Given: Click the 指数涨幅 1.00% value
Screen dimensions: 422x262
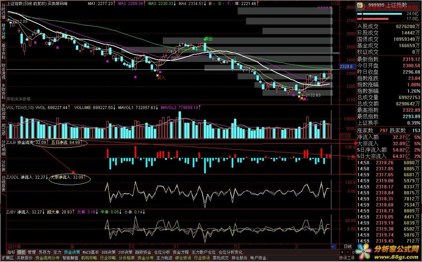Looking at the screenshot, I should click(414, 85).
